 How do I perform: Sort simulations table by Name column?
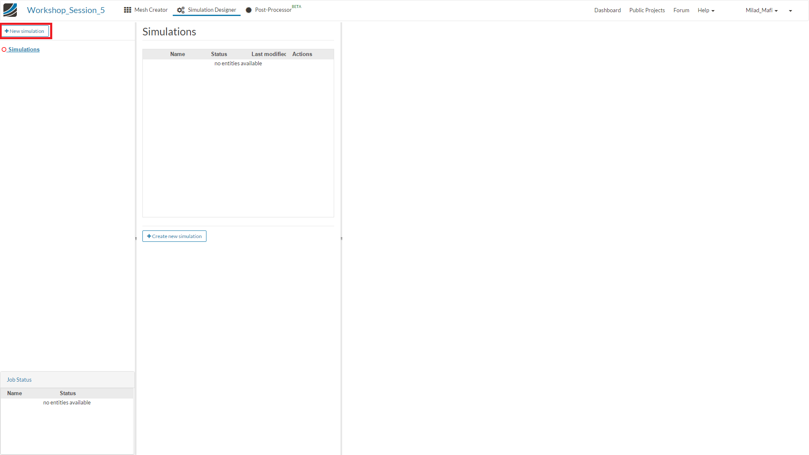click(x=177, y=54)
